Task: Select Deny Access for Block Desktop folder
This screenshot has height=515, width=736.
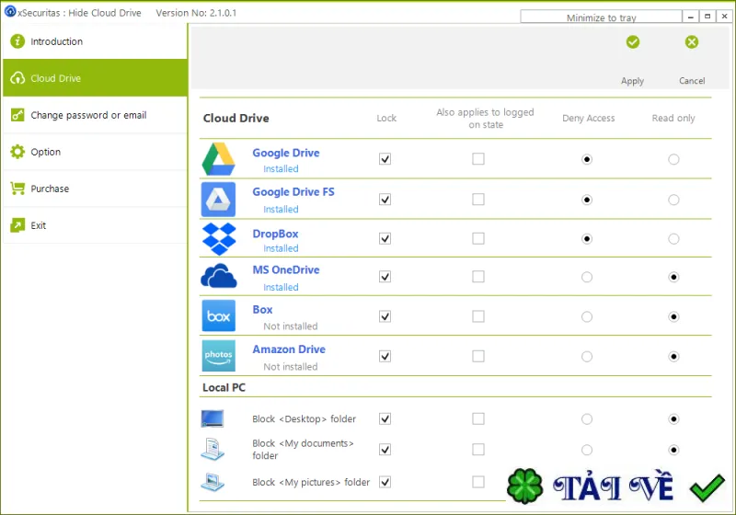Action: pos(587,418)
